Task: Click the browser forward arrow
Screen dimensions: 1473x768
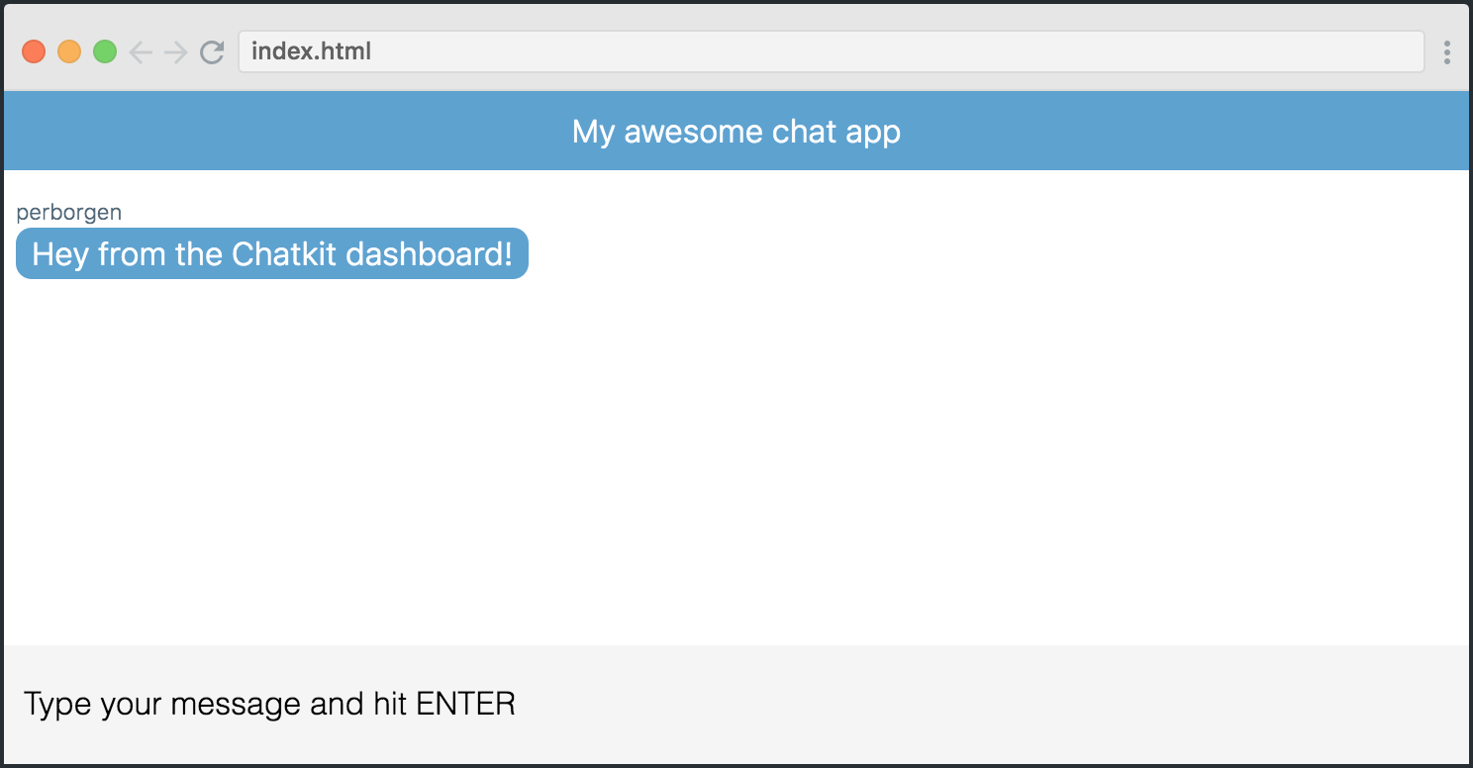Action: pos(175,51)
